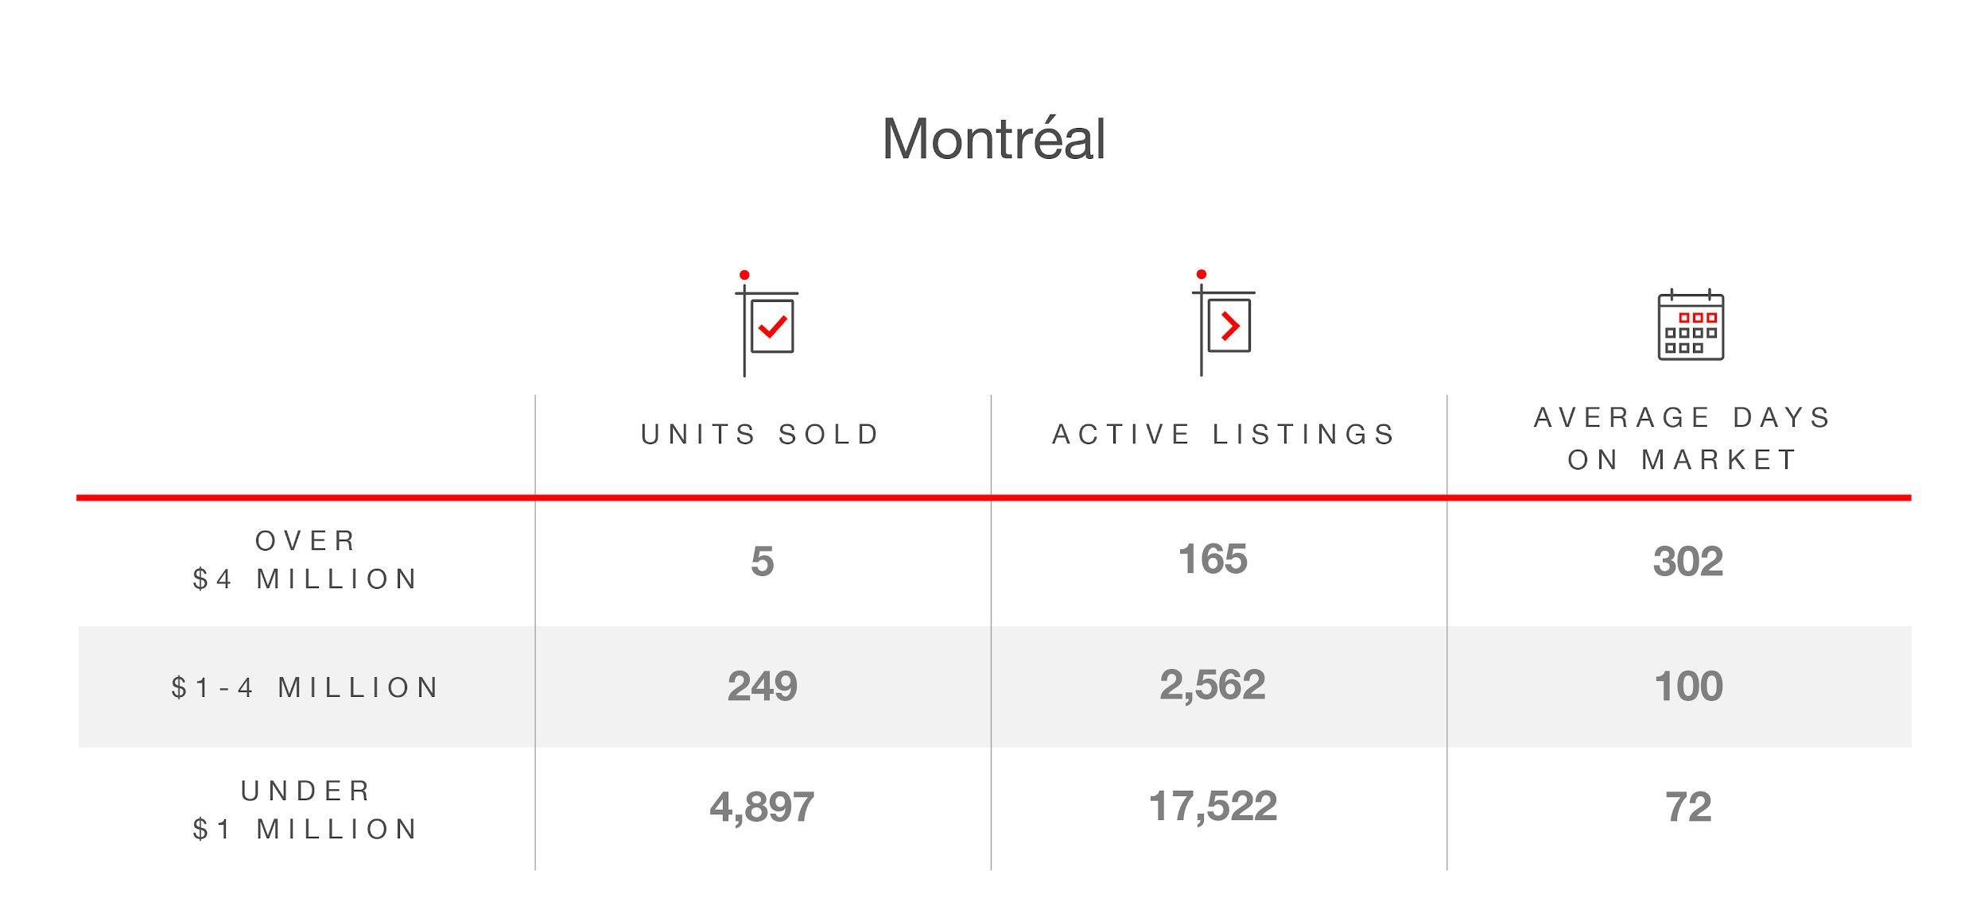Click the 100 average days value

[1688, 686]
